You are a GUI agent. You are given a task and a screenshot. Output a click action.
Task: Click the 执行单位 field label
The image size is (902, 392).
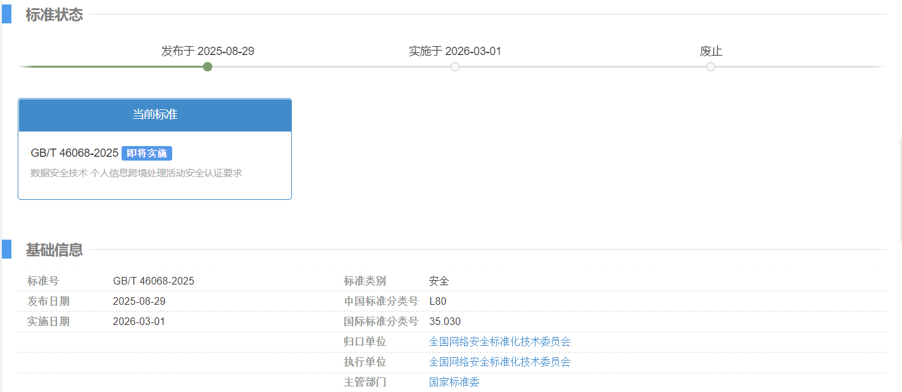coord(365,362)
